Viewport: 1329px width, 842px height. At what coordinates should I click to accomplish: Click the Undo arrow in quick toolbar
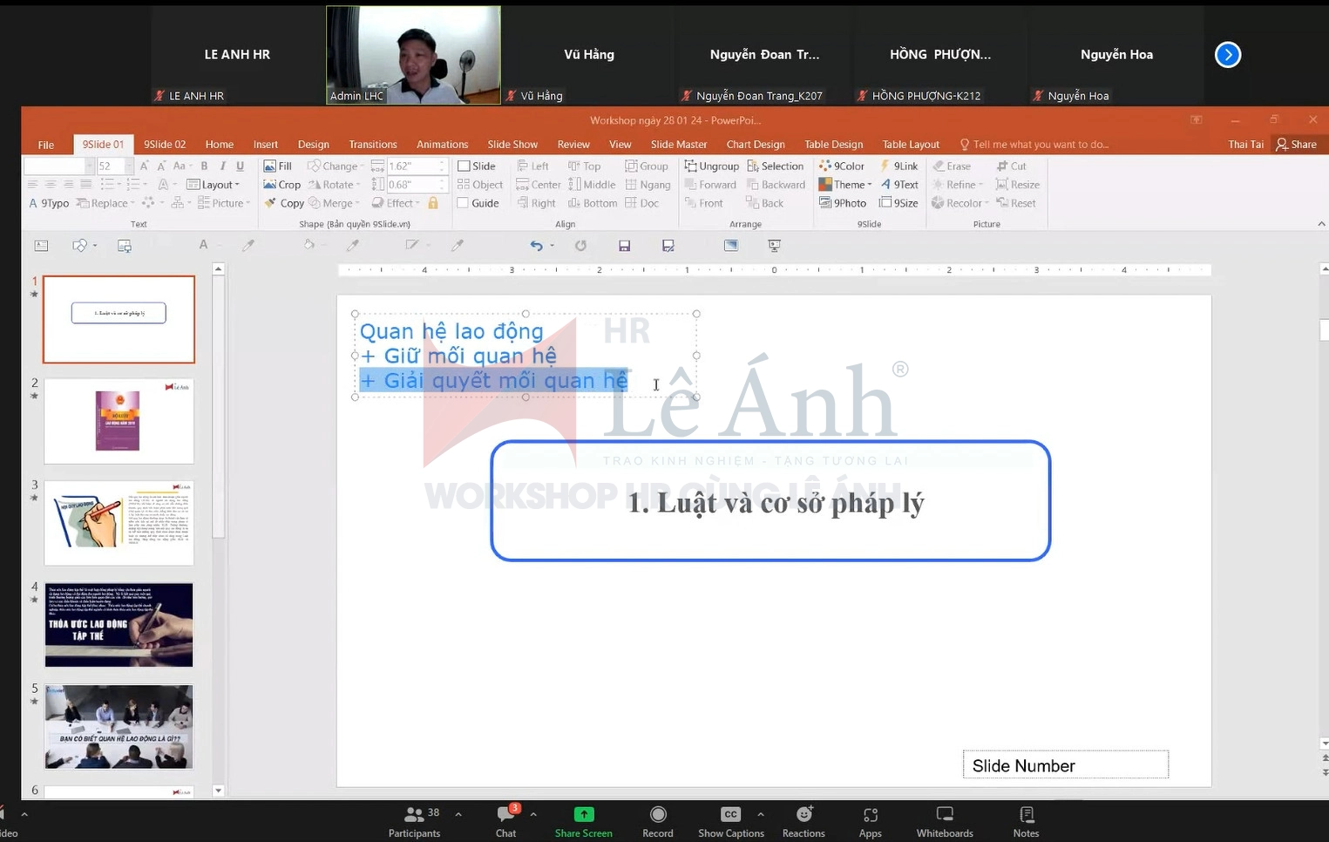coord(536,246)
